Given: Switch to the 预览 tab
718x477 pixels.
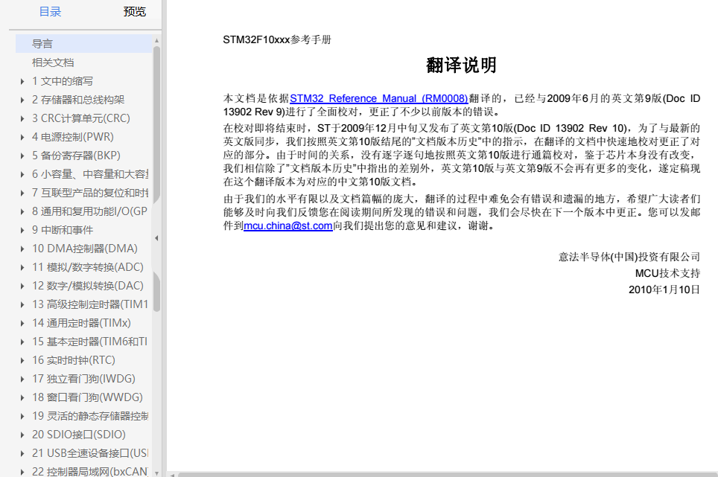Looking at the screenshot, I should pos(135,12).
